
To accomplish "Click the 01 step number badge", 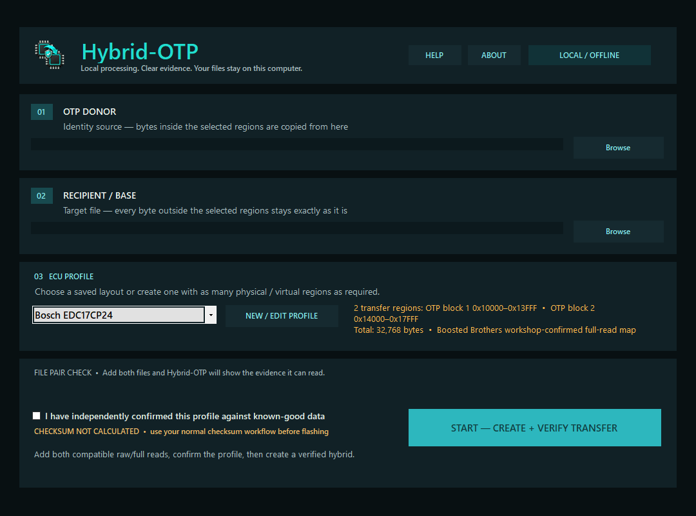I will coord(42,112).
